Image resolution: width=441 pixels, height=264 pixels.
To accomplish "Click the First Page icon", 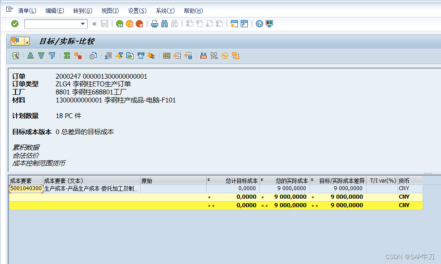I will click(190, 24).
